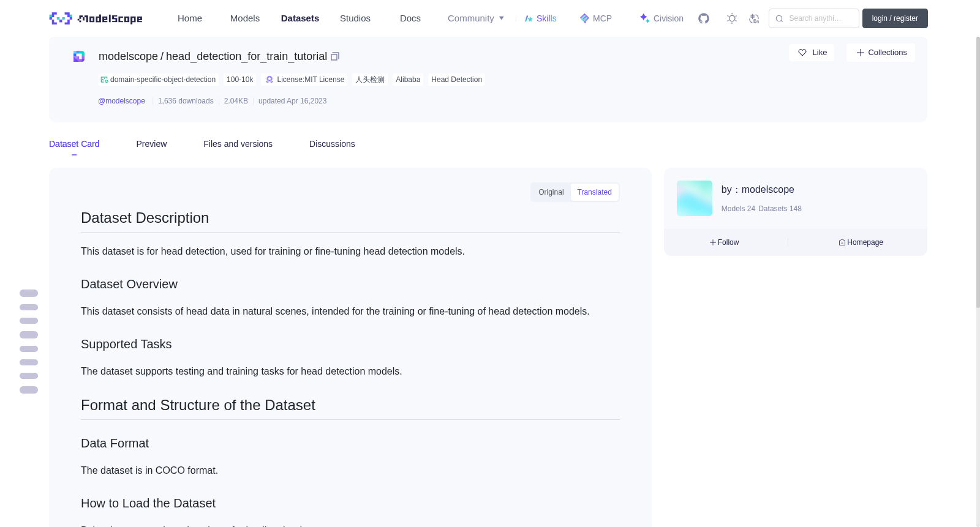The height and width of the screenshot is (527, 980).
Task: Open the MCP link
Action: 596,18
